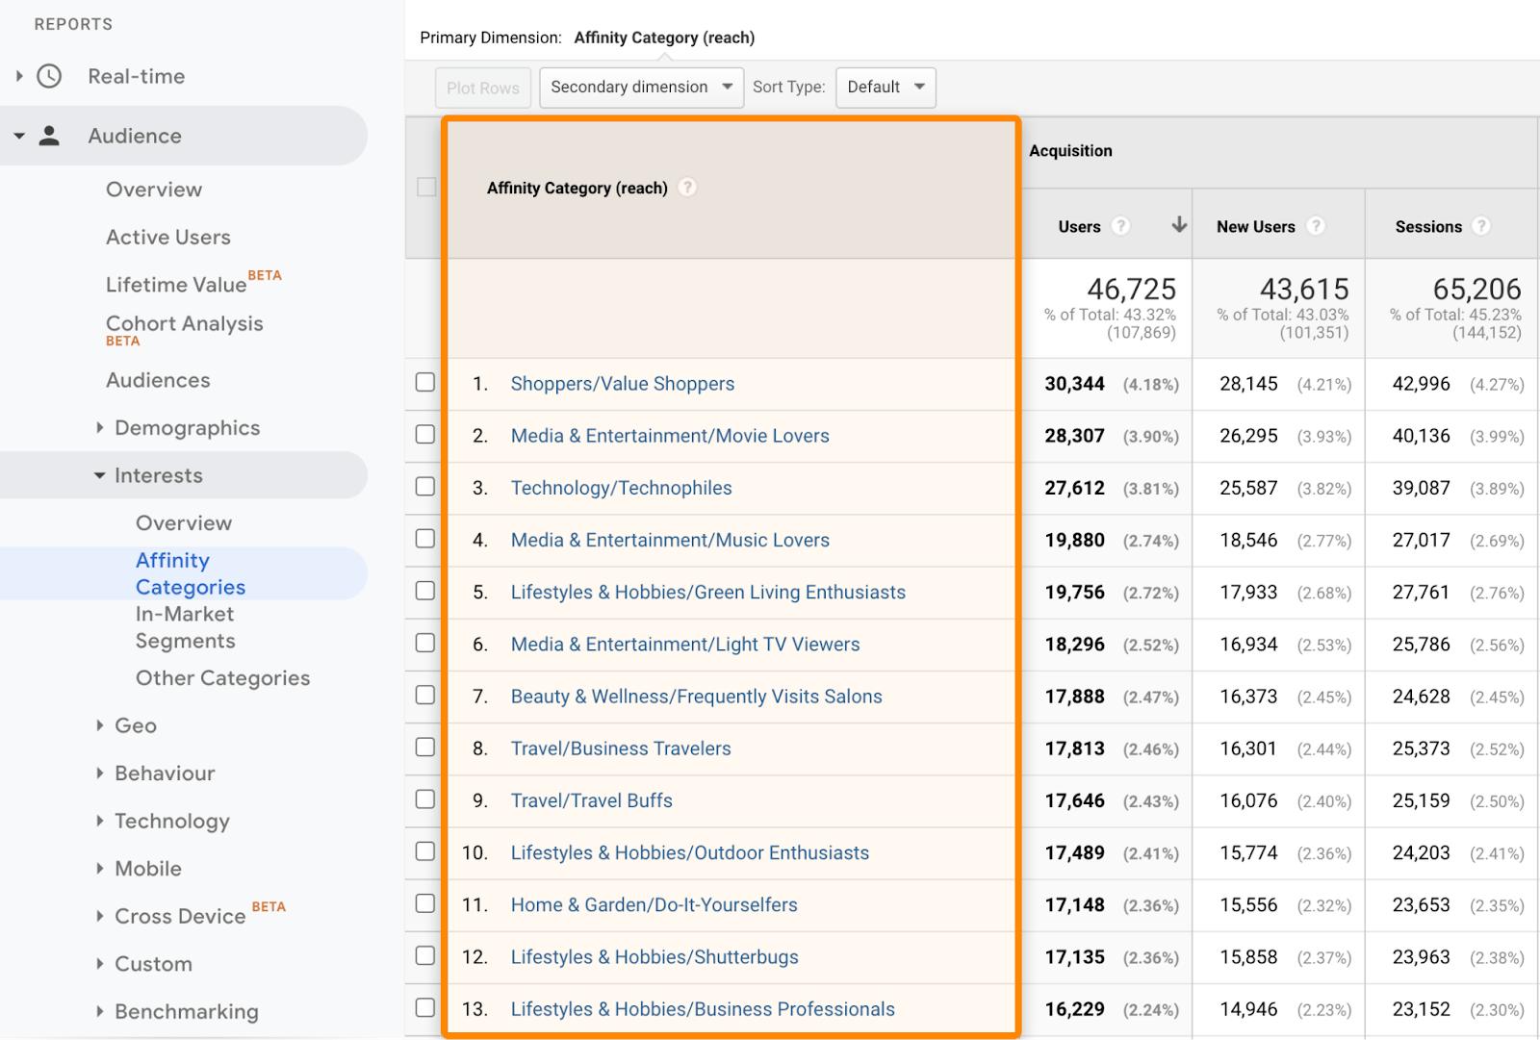Screen dimensions: 1540x1040
Task: Open the Shoppers/Value Shoppers link
Action: click(622, 383)
